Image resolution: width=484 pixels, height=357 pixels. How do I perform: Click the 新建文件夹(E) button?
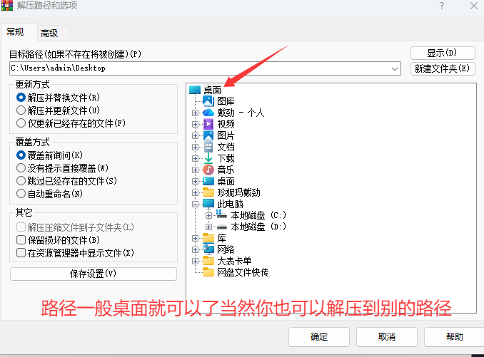[x=443, y=68]
